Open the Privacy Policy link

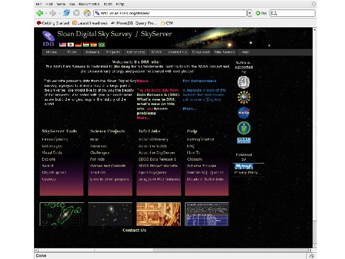tap(246, 173)
